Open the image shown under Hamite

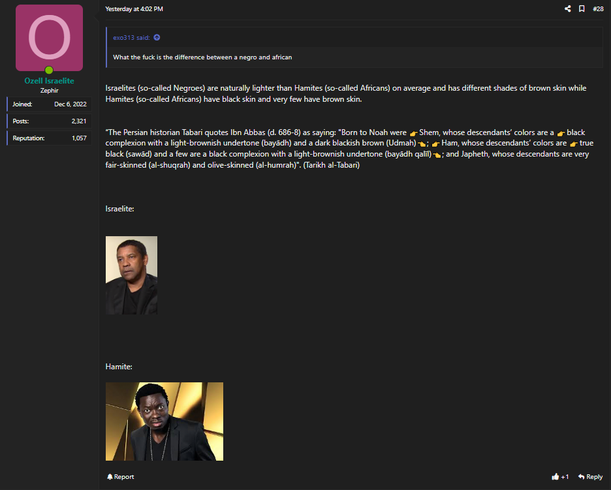tap(164, 421)
